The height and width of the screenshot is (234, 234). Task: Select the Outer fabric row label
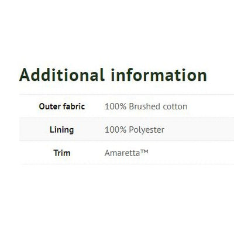pyautogui.click(x=62, y=106)
